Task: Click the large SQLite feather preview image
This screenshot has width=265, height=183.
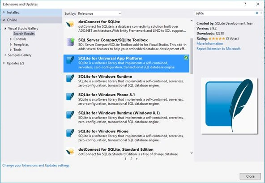Action: (229, 106)
